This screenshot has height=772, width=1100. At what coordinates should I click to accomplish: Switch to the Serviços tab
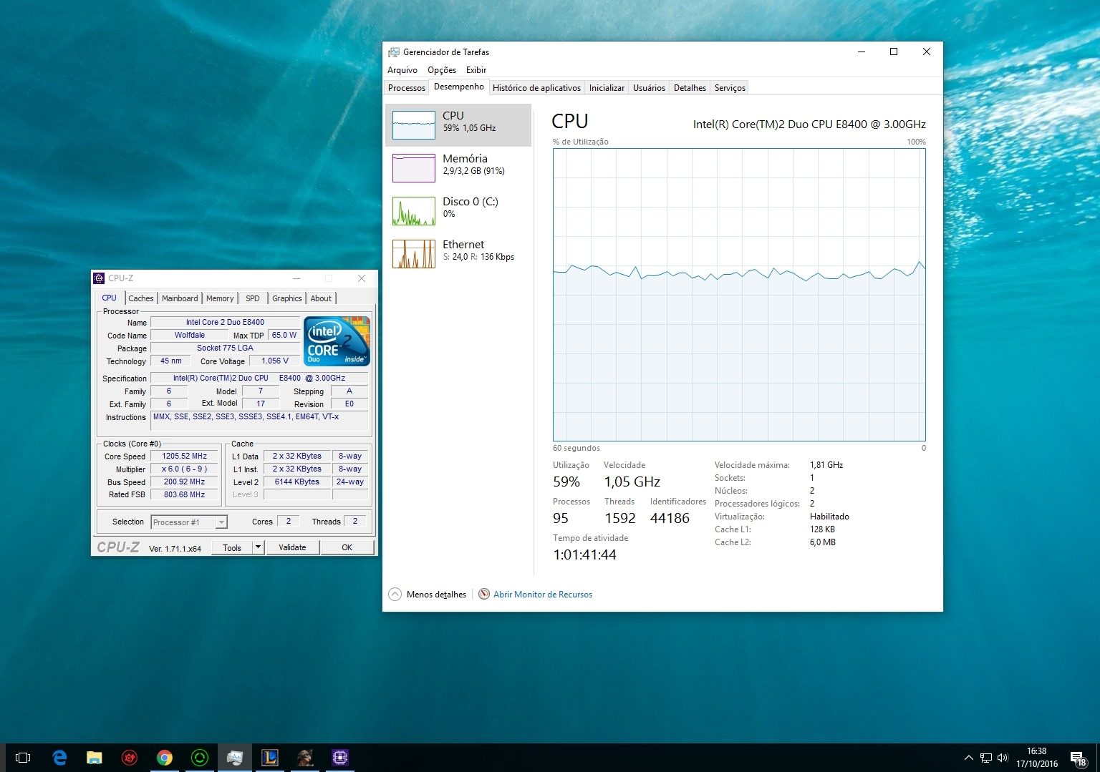point(730,88)
